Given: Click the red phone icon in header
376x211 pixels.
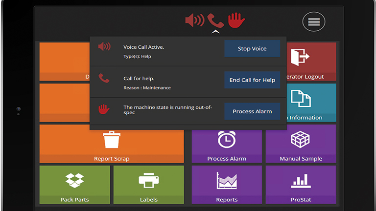Looking at the screenshot, I should 215,21.
